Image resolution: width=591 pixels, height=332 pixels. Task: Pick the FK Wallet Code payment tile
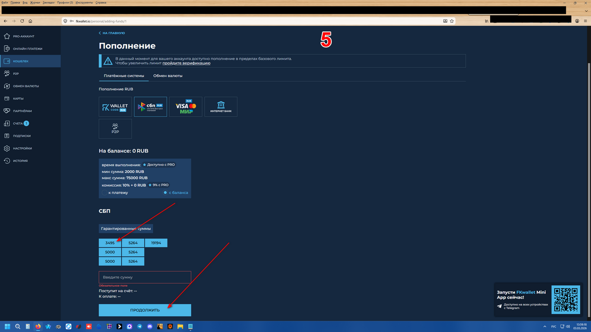point(115,107)
